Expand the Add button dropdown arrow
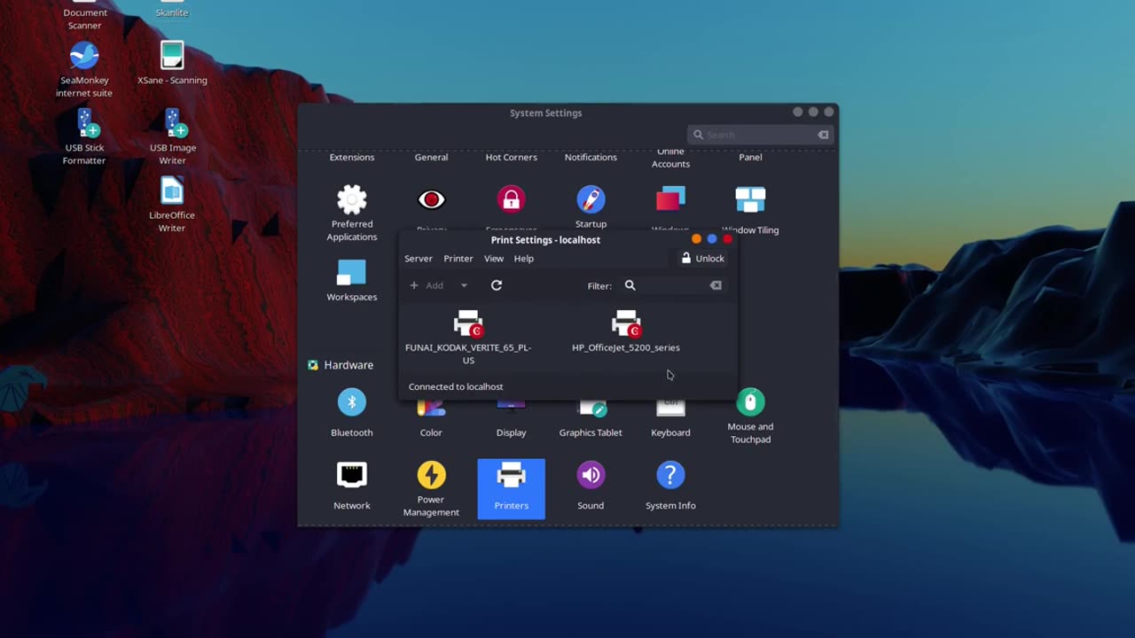Image resolution: width=1135 pixels, height=638 pixels. (x=464, y=285)
